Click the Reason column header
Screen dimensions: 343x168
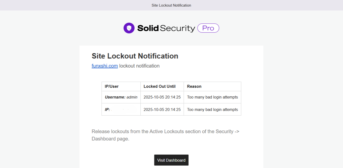click(x=194, y=86)
